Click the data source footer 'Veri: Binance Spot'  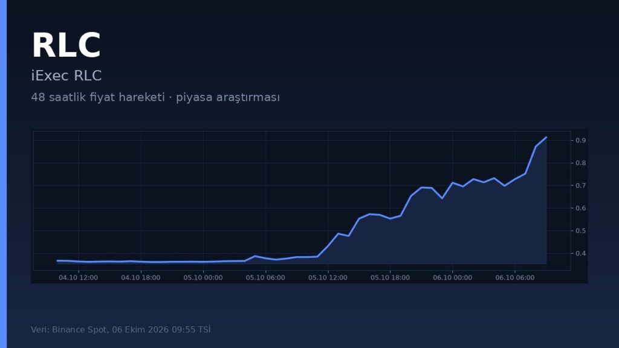121,329
